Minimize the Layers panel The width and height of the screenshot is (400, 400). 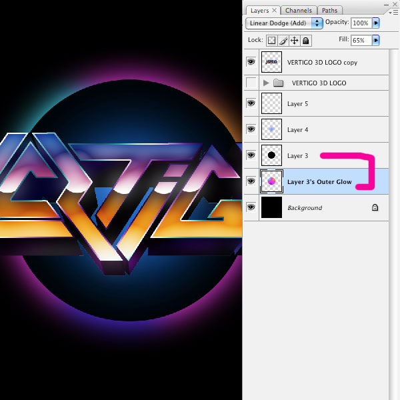click(x=386, y=5)
